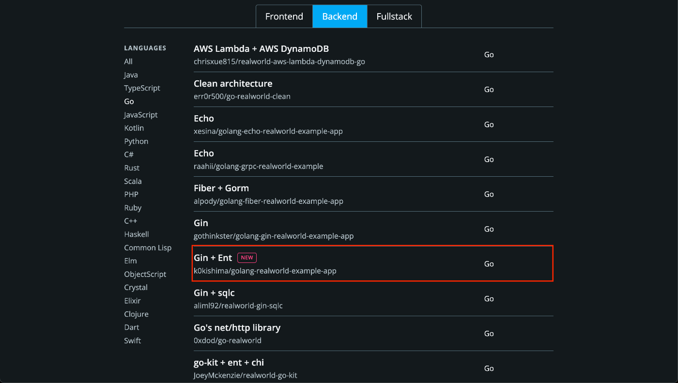
Task: Select the Backend tab
Action: tap(339, 16)
